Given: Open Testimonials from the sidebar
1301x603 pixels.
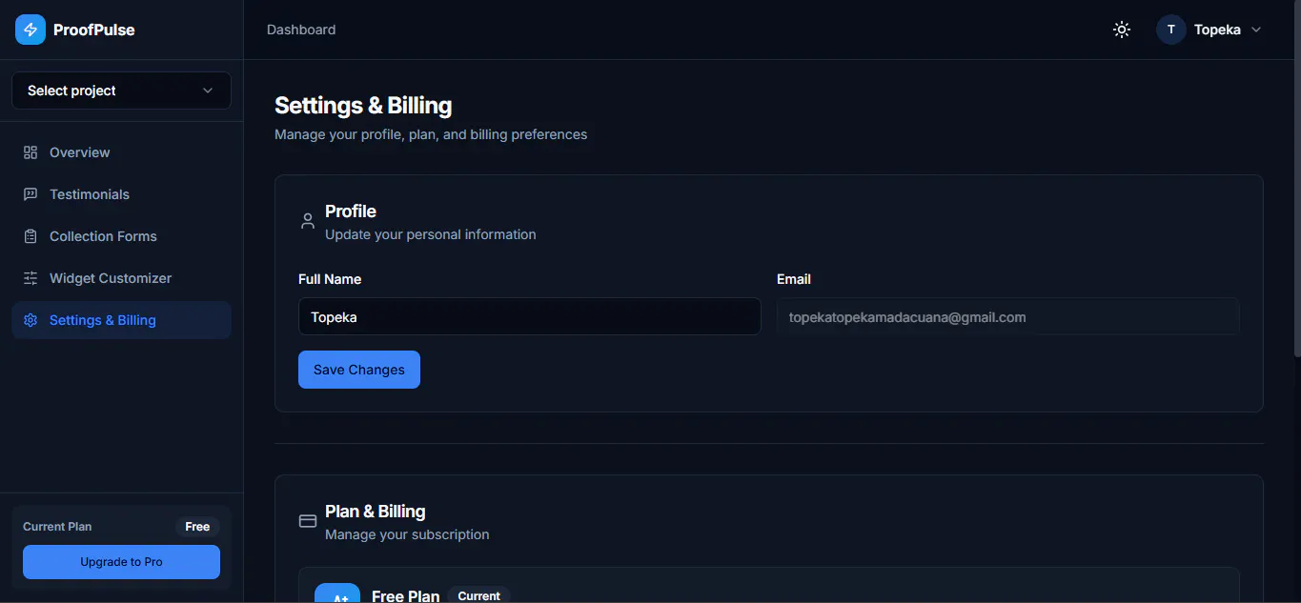Looking at the screenshot, I should (121, 194).
